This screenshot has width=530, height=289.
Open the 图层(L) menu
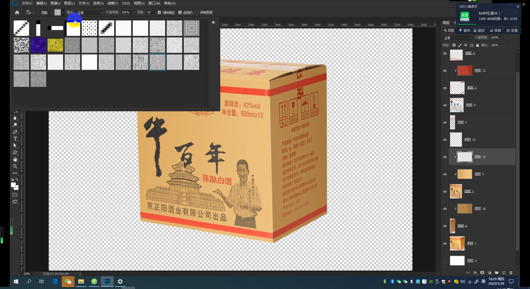69,3
